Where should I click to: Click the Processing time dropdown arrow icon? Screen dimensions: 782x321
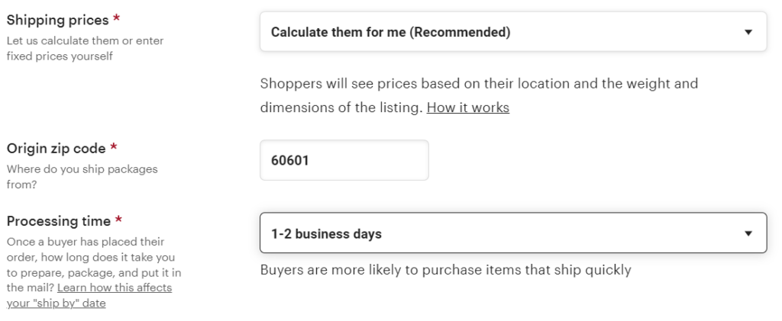pyautogui.click(x=748, y=234)
